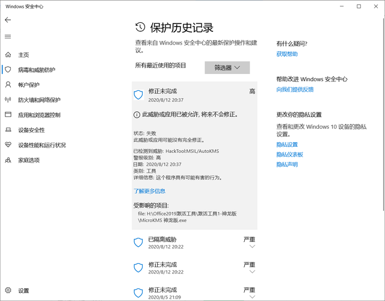Open the 隐私仪表板 link
385x301 pixels.
[x=290, y=155]
